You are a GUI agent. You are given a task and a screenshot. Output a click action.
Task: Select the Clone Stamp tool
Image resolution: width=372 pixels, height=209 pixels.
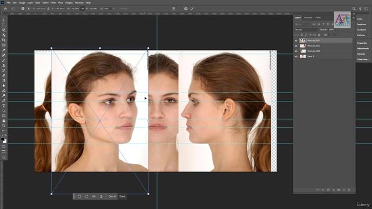(3, 65)
